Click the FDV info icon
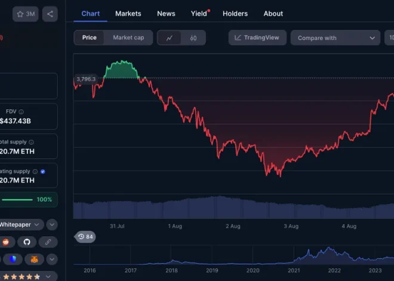 pos(21,112)
